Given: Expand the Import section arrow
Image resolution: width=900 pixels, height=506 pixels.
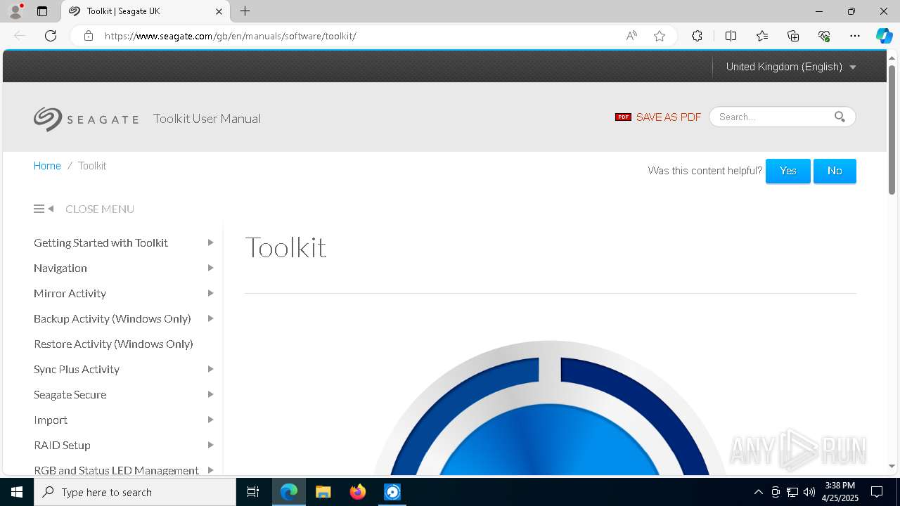Looking at the screenshot, I should (210, 420).
